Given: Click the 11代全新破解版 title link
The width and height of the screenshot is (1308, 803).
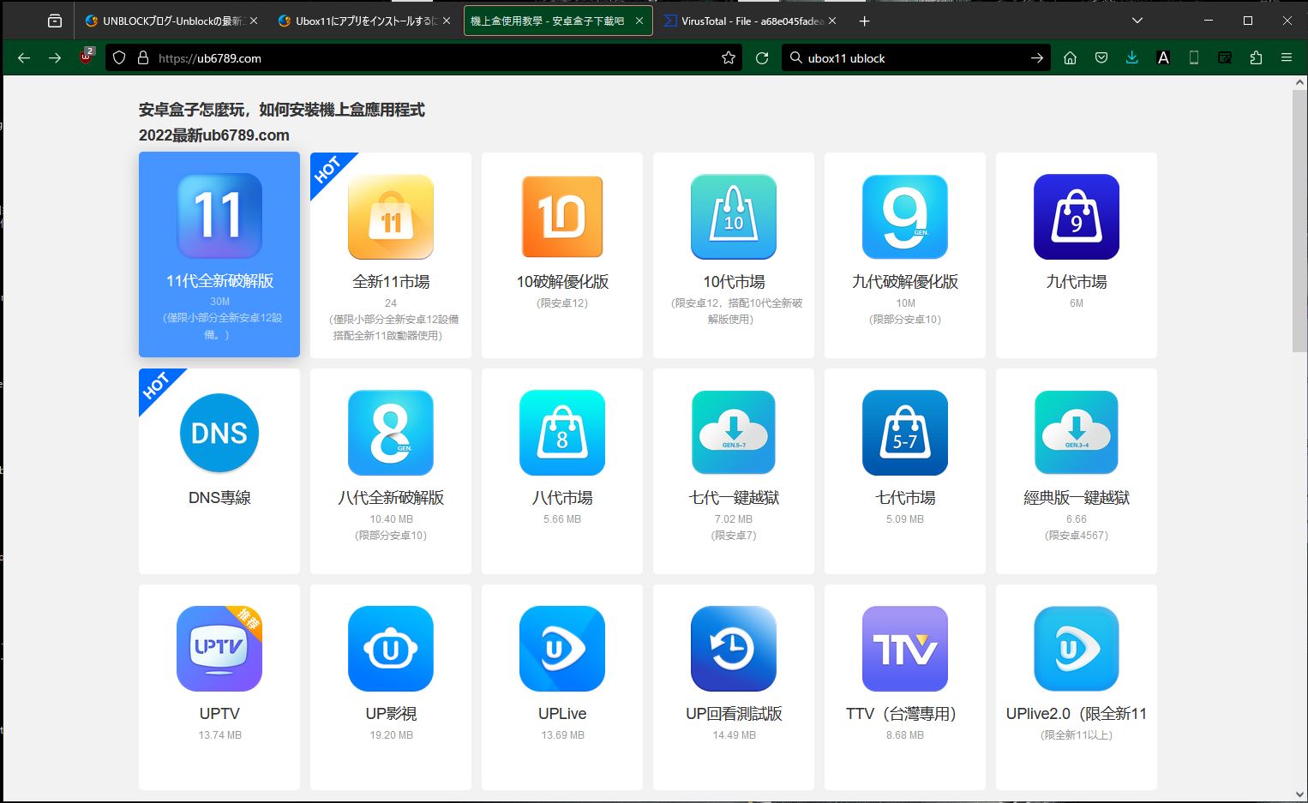Looking at the screenshot, I should click(x=219, y=280).
